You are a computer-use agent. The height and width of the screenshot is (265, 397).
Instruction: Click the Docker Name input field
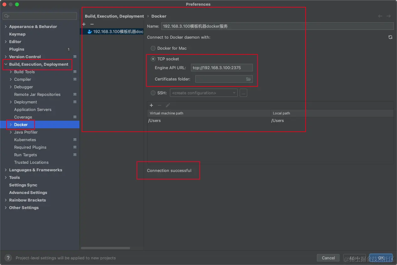[x=277, y=26]
